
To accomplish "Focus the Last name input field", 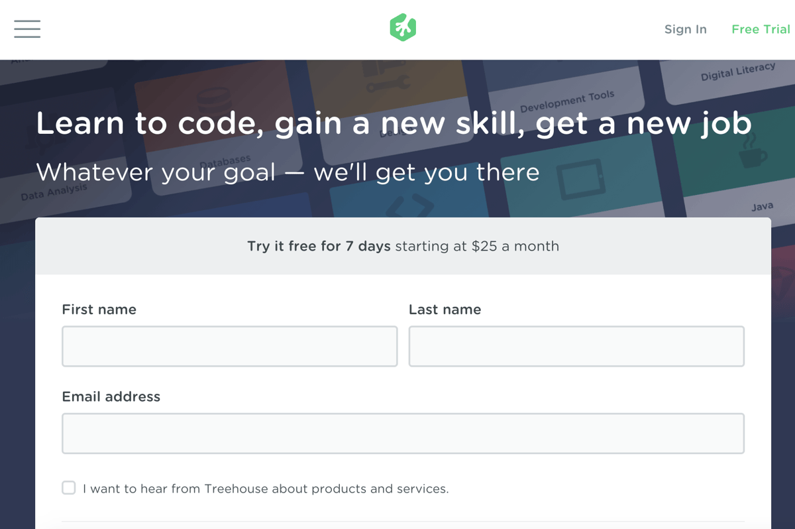I will coord(576,346).
